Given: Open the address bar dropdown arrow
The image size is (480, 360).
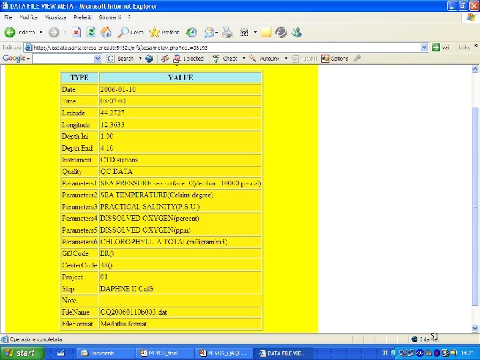Looking at the screenshot, I should 424,47.
